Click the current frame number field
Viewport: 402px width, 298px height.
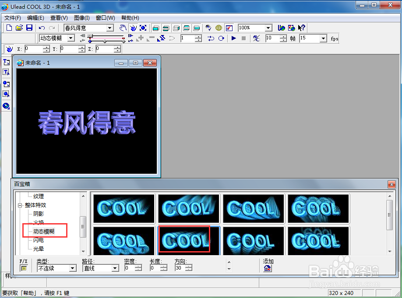pyautogui.click(x=188, y=38)
